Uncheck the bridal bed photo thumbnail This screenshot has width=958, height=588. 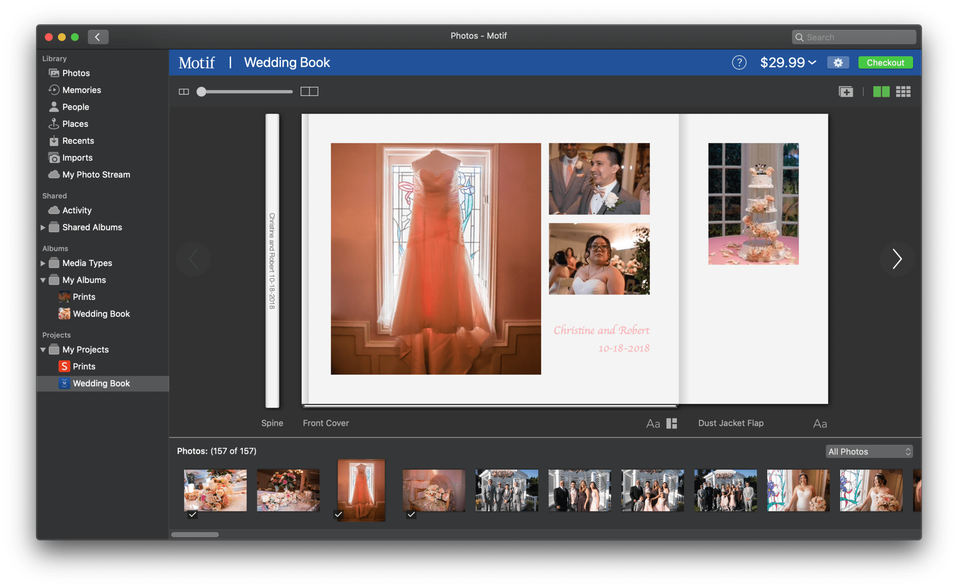pos(411,514)
